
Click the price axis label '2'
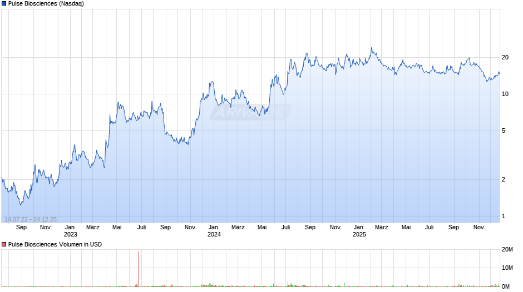pyautogui.click(x=504, y=179)
